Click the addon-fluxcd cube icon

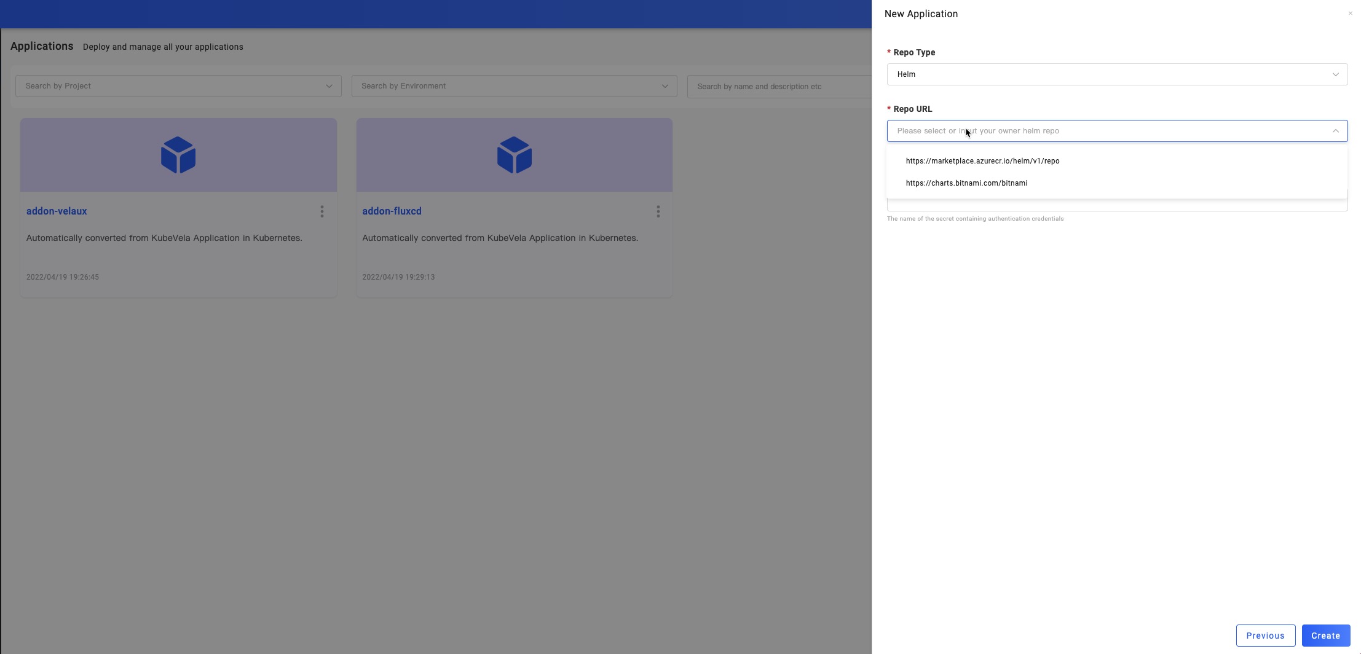[514, 155]
